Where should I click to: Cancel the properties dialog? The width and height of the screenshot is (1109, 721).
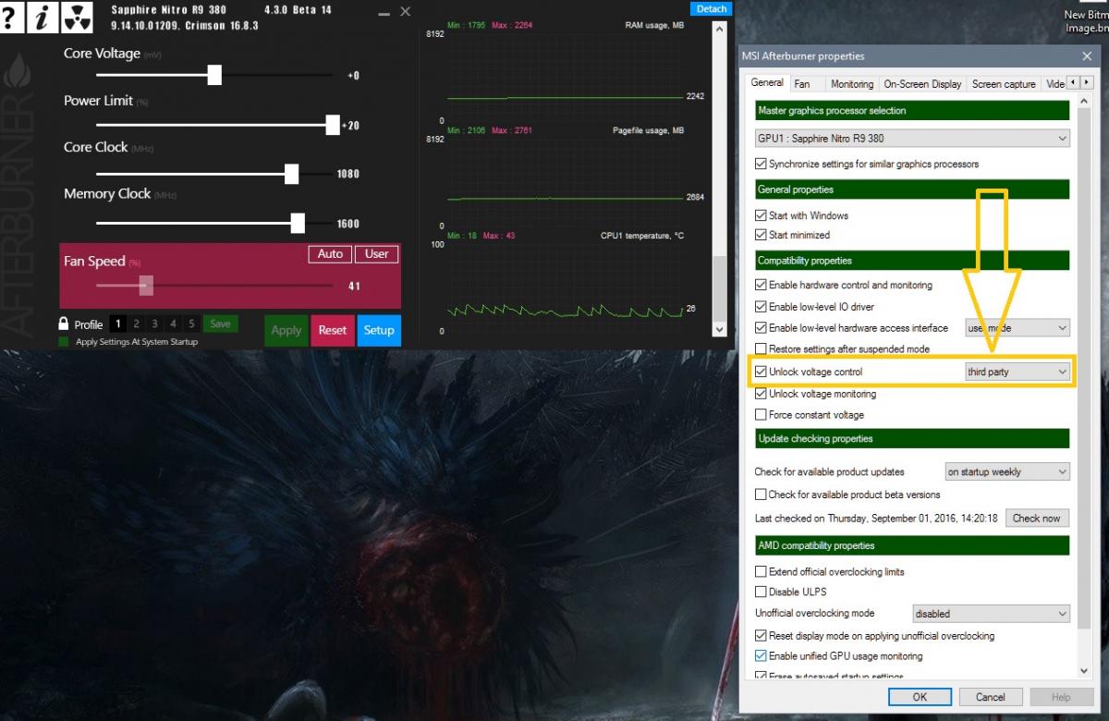click(990, 697)
